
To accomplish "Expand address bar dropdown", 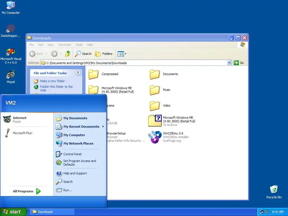I will [x=229, y=63].
